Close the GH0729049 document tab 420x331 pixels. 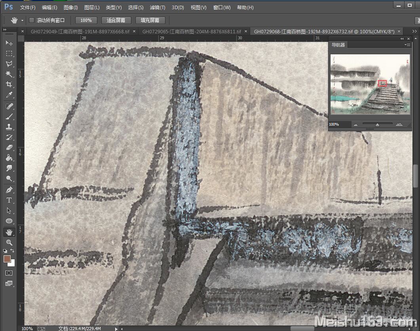[x=134, y=31]
